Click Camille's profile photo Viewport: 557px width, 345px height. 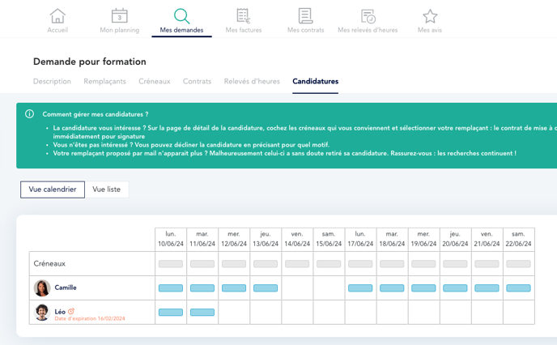pyautogui.click(x=42, y=288)
